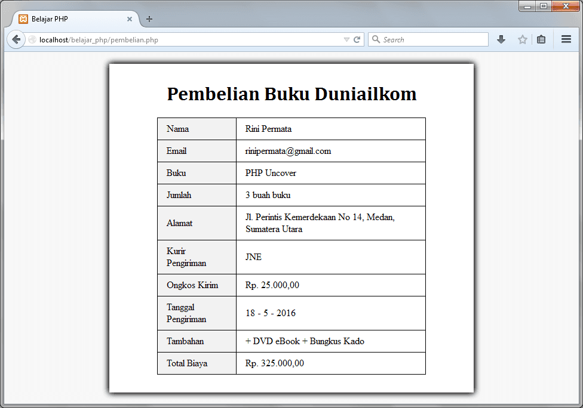Open the downloads arrow icon

[501, 39]
